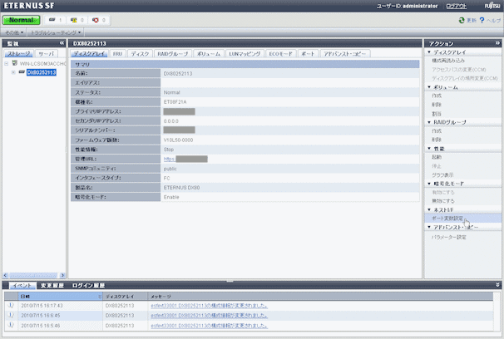Screen dimensions: 504x339
Task: Switch to the ログイン履歴 tab
Action: point(88,285)
